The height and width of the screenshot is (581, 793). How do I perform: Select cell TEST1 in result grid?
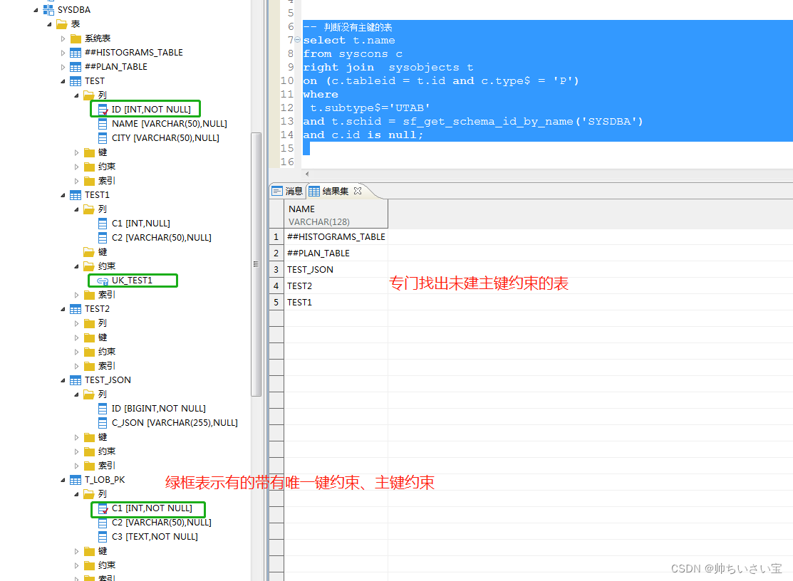[x=336, y=303]
